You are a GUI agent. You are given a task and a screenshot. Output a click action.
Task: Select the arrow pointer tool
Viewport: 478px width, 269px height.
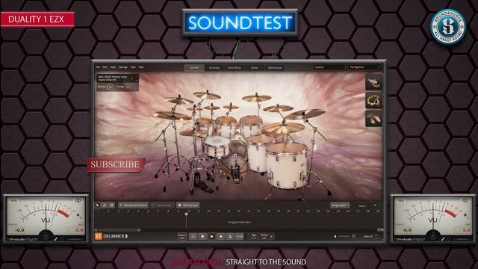tap(98, 205)
